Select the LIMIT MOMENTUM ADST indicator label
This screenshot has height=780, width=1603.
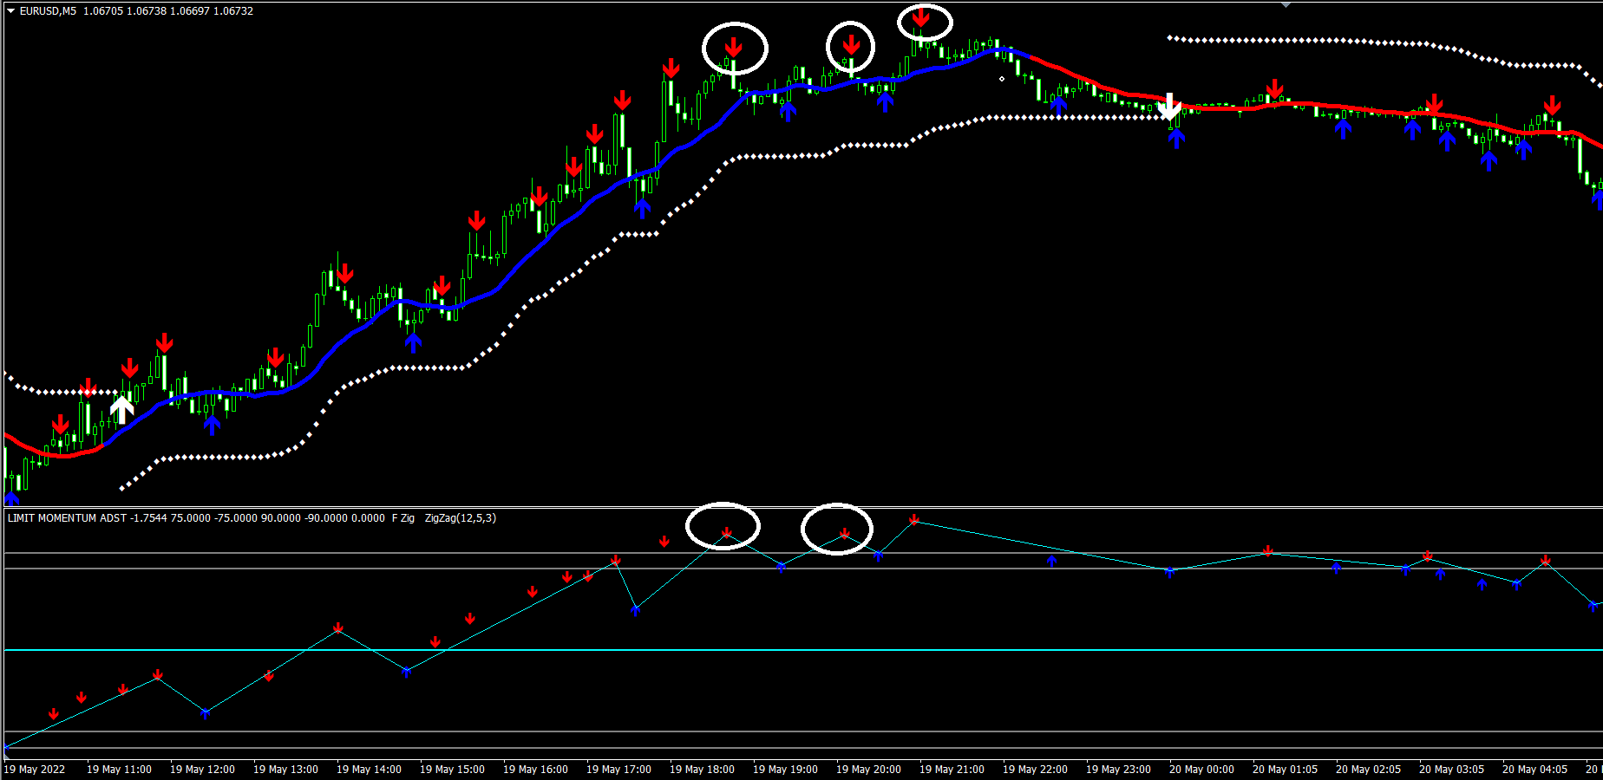(67, 518)
